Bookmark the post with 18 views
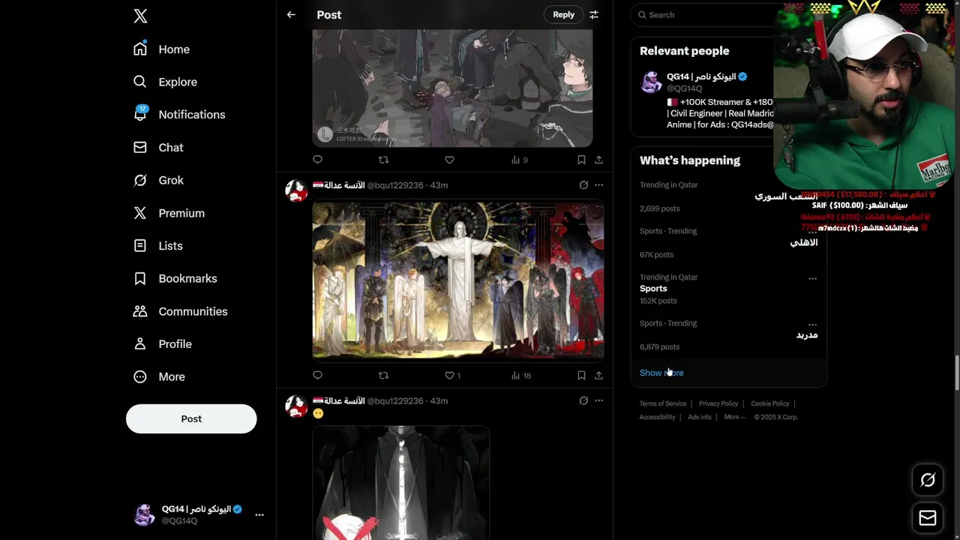 coord(581,375)
